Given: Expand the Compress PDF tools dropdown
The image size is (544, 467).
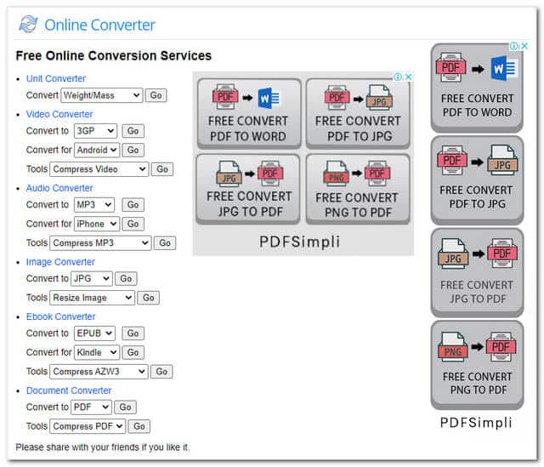Looking at the screenshot, I should [88, 426].
